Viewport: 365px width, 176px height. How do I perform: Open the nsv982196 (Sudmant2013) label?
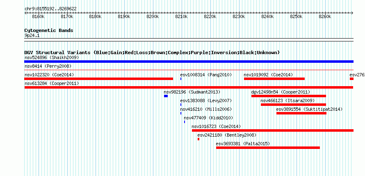192,92
